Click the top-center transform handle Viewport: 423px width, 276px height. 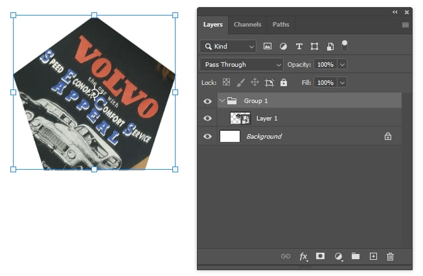[x=94, y=15]
